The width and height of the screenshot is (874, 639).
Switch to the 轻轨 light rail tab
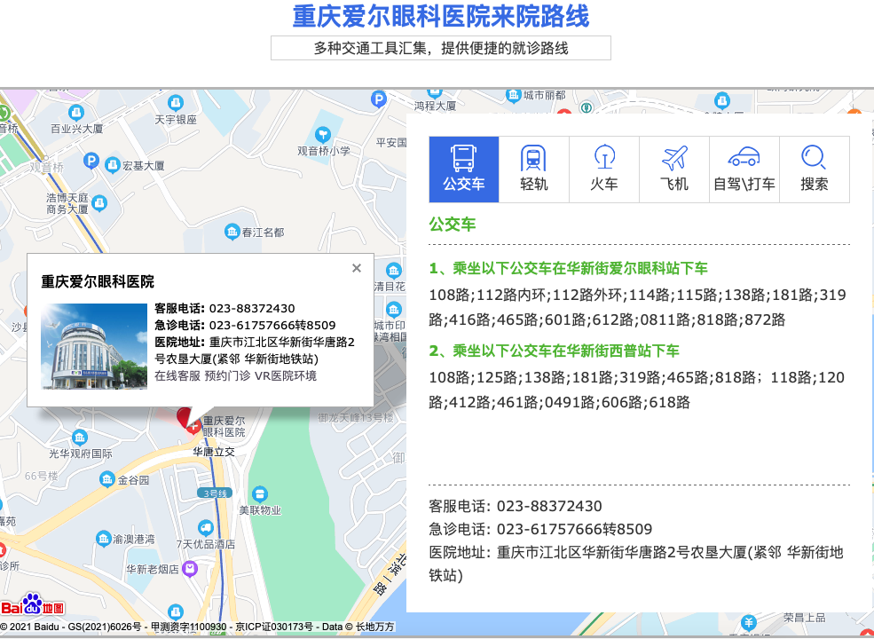pyautogui.click(x=534, y=170)
